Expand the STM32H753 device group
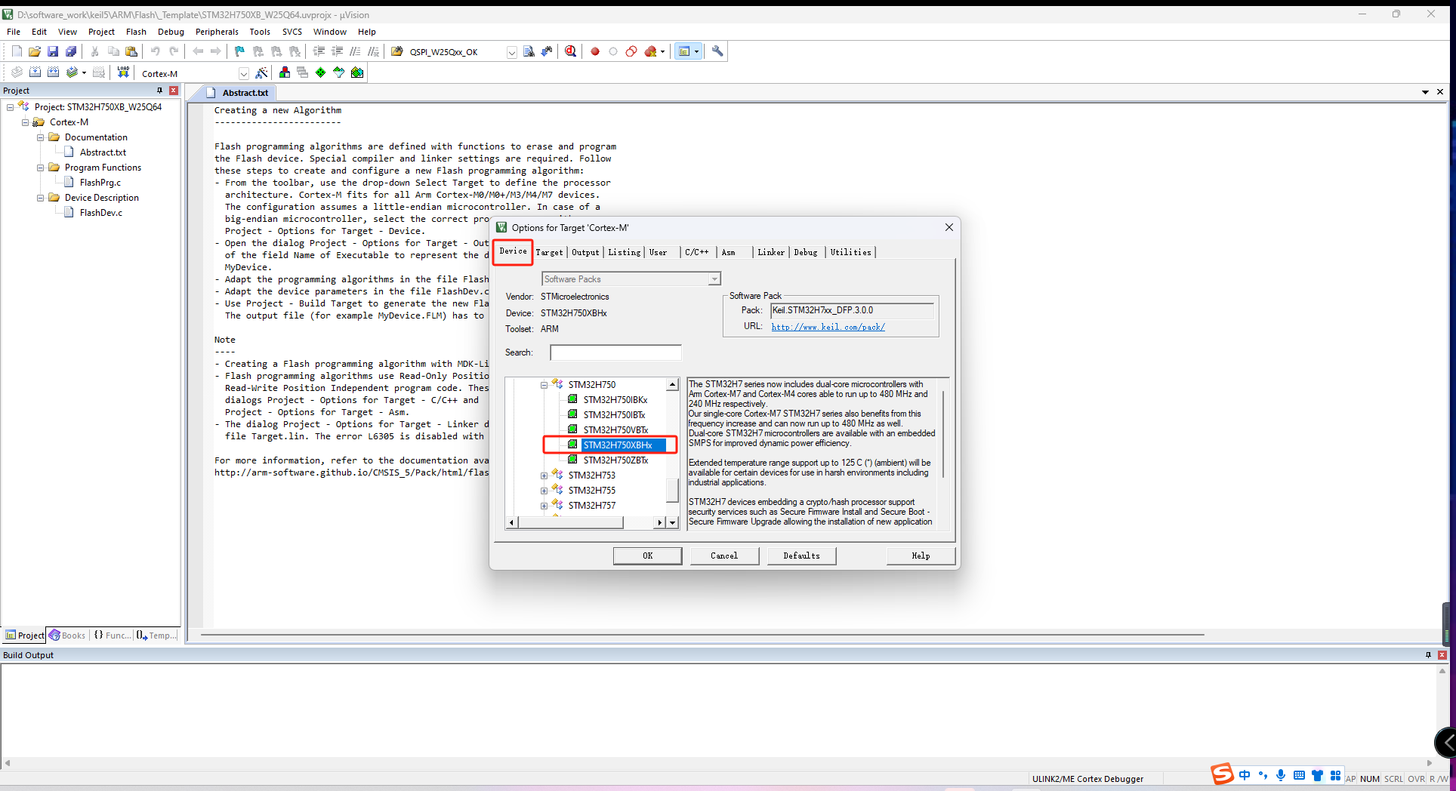 544,476
